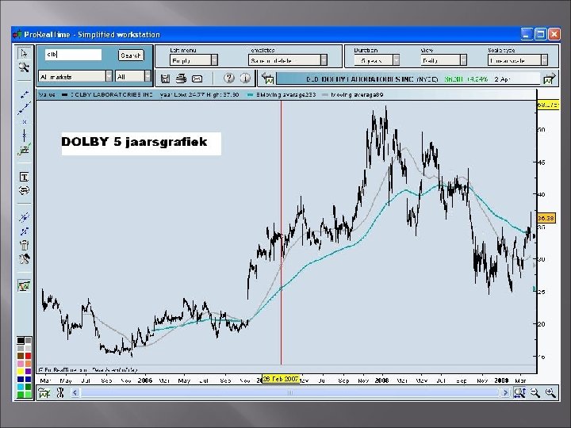
Task: Select the pink color swatch
Action: [21, 364]
